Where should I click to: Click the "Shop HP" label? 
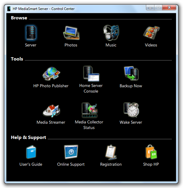click(151, 164)
